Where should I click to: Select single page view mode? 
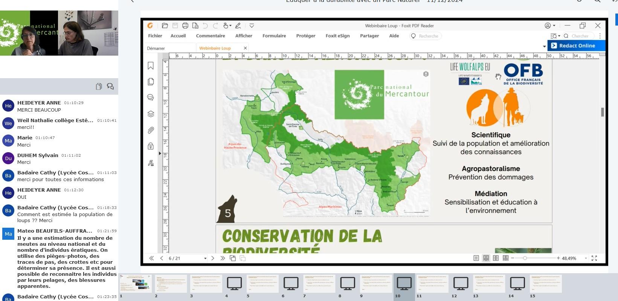(476, 258)
